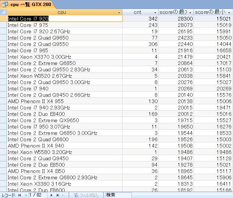Select the score min column header
This screenshot has height=198, width=233.
[210, 12]
